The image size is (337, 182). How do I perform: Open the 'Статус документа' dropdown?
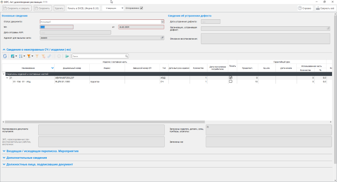click(x=162, y=22)
